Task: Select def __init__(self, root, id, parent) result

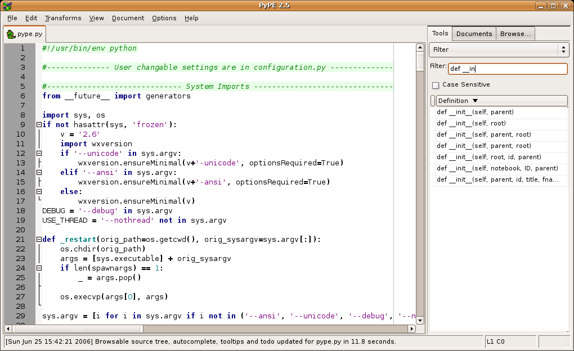Action: [489, 157]
